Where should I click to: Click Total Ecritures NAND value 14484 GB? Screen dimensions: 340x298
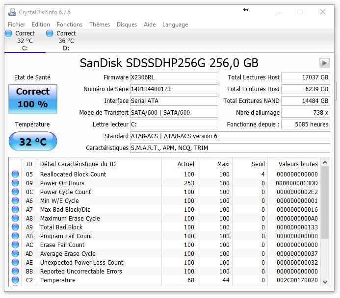pos(306,100)
